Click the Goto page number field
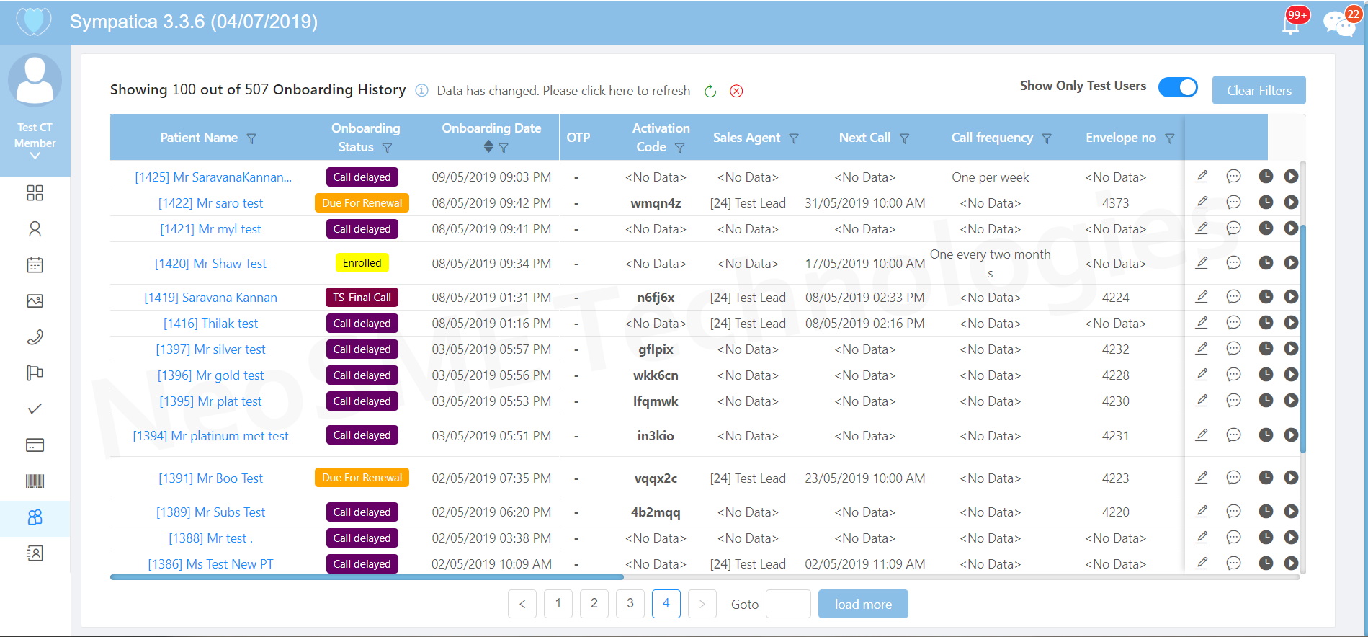The height and width of the screenshot is (637, 1368). [788, 604]
